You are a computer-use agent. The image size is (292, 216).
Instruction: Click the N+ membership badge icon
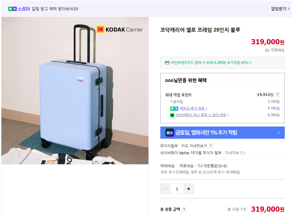174,109
